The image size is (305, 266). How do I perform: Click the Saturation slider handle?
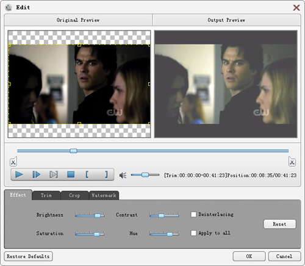point(96,234)
